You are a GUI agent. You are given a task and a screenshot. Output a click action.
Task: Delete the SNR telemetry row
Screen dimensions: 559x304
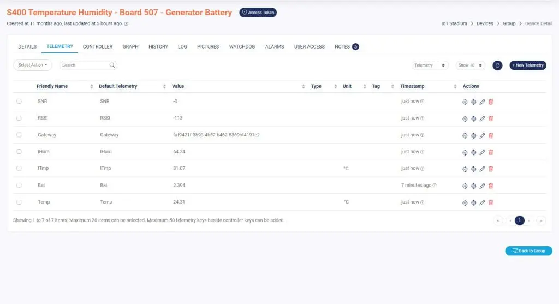(491, 102)
